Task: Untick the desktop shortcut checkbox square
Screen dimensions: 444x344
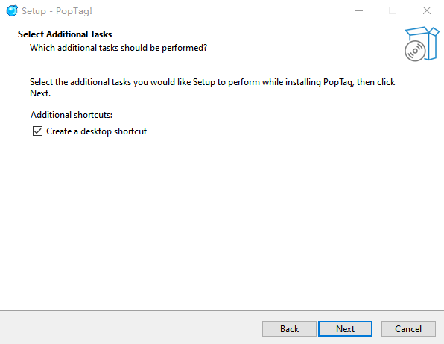Action: click(x=37, y=131)
